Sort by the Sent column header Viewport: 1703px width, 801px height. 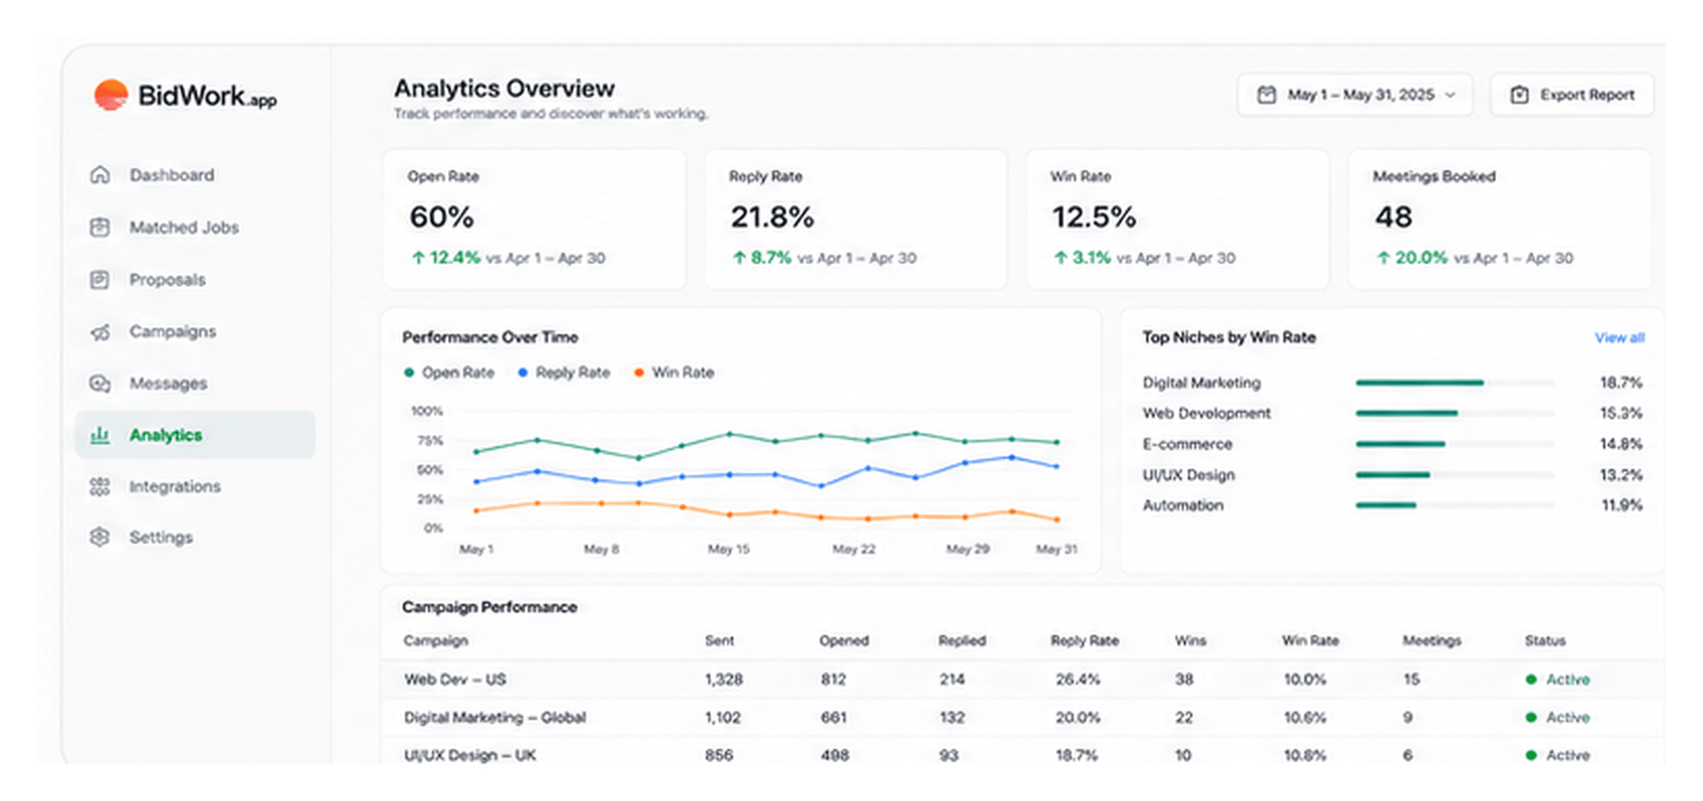[x=719, y=641]
